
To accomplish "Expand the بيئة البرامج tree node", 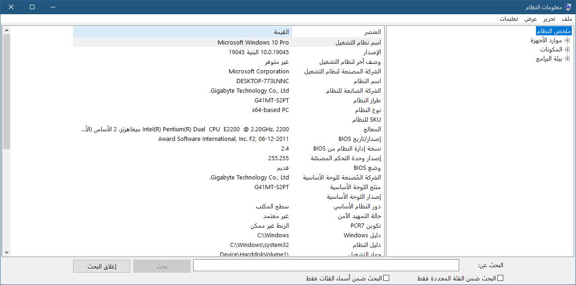I will (x=567, y=59).
